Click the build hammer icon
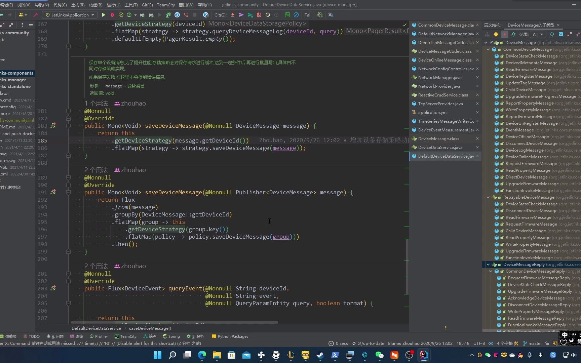Screen dimensions: 581x363 click(x=35, y=15)
